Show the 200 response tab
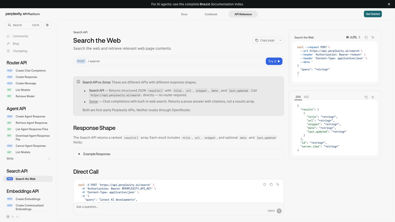 click(x=298, y=97)
